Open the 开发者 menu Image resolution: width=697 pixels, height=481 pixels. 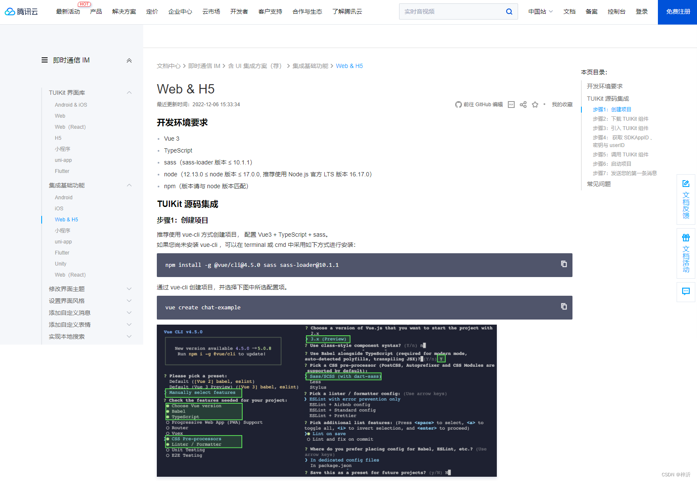239,11
